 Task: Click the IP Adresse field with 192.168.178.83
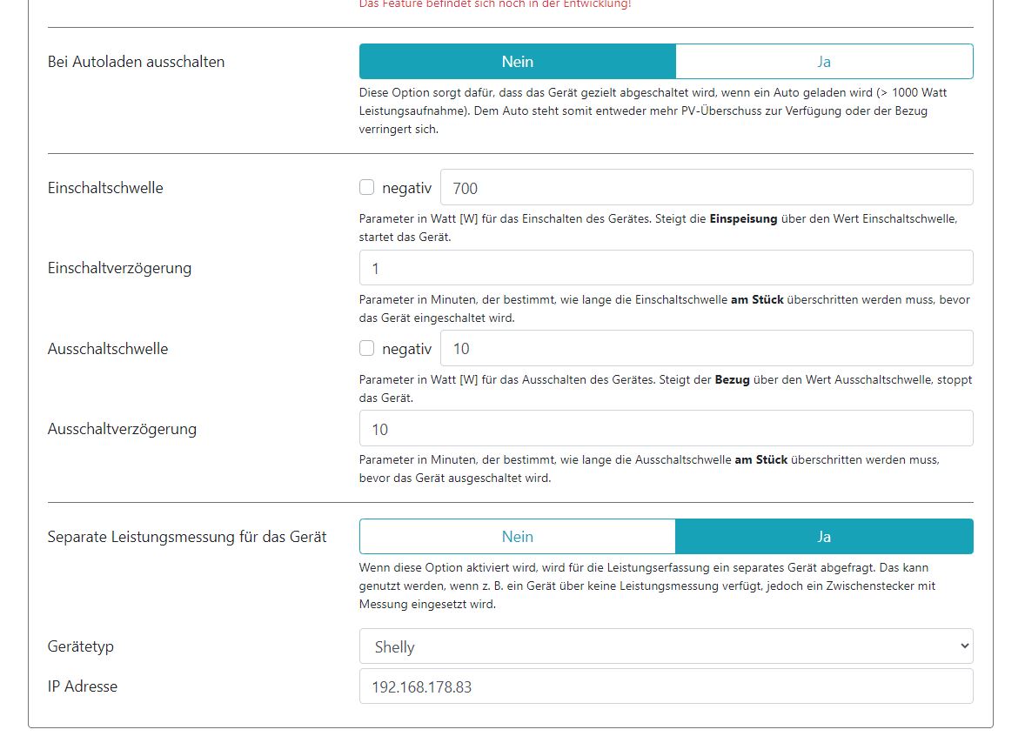(666, 686)
